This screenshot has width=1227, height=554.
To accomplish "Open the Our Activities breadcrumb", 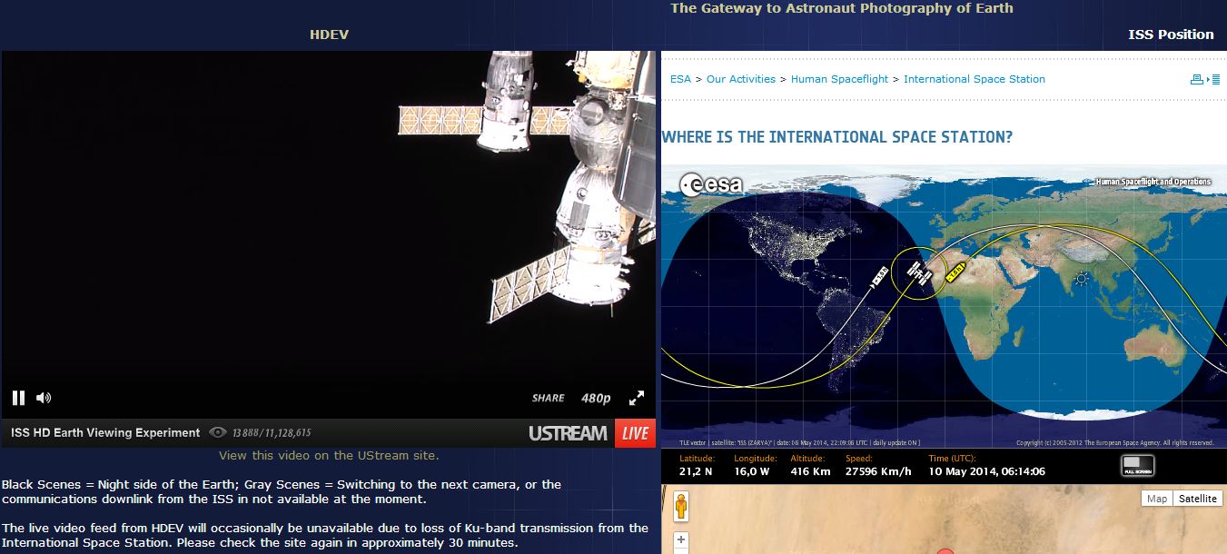I will [740, 79].
